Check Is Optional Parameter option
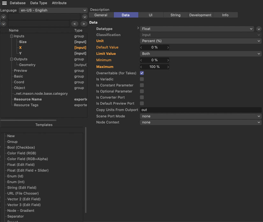Viewport: 263px width, 222px height. [x=142, y=91]
